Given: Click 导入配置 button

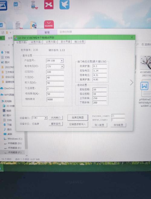Looking at the screenshot, I should 99,125.
